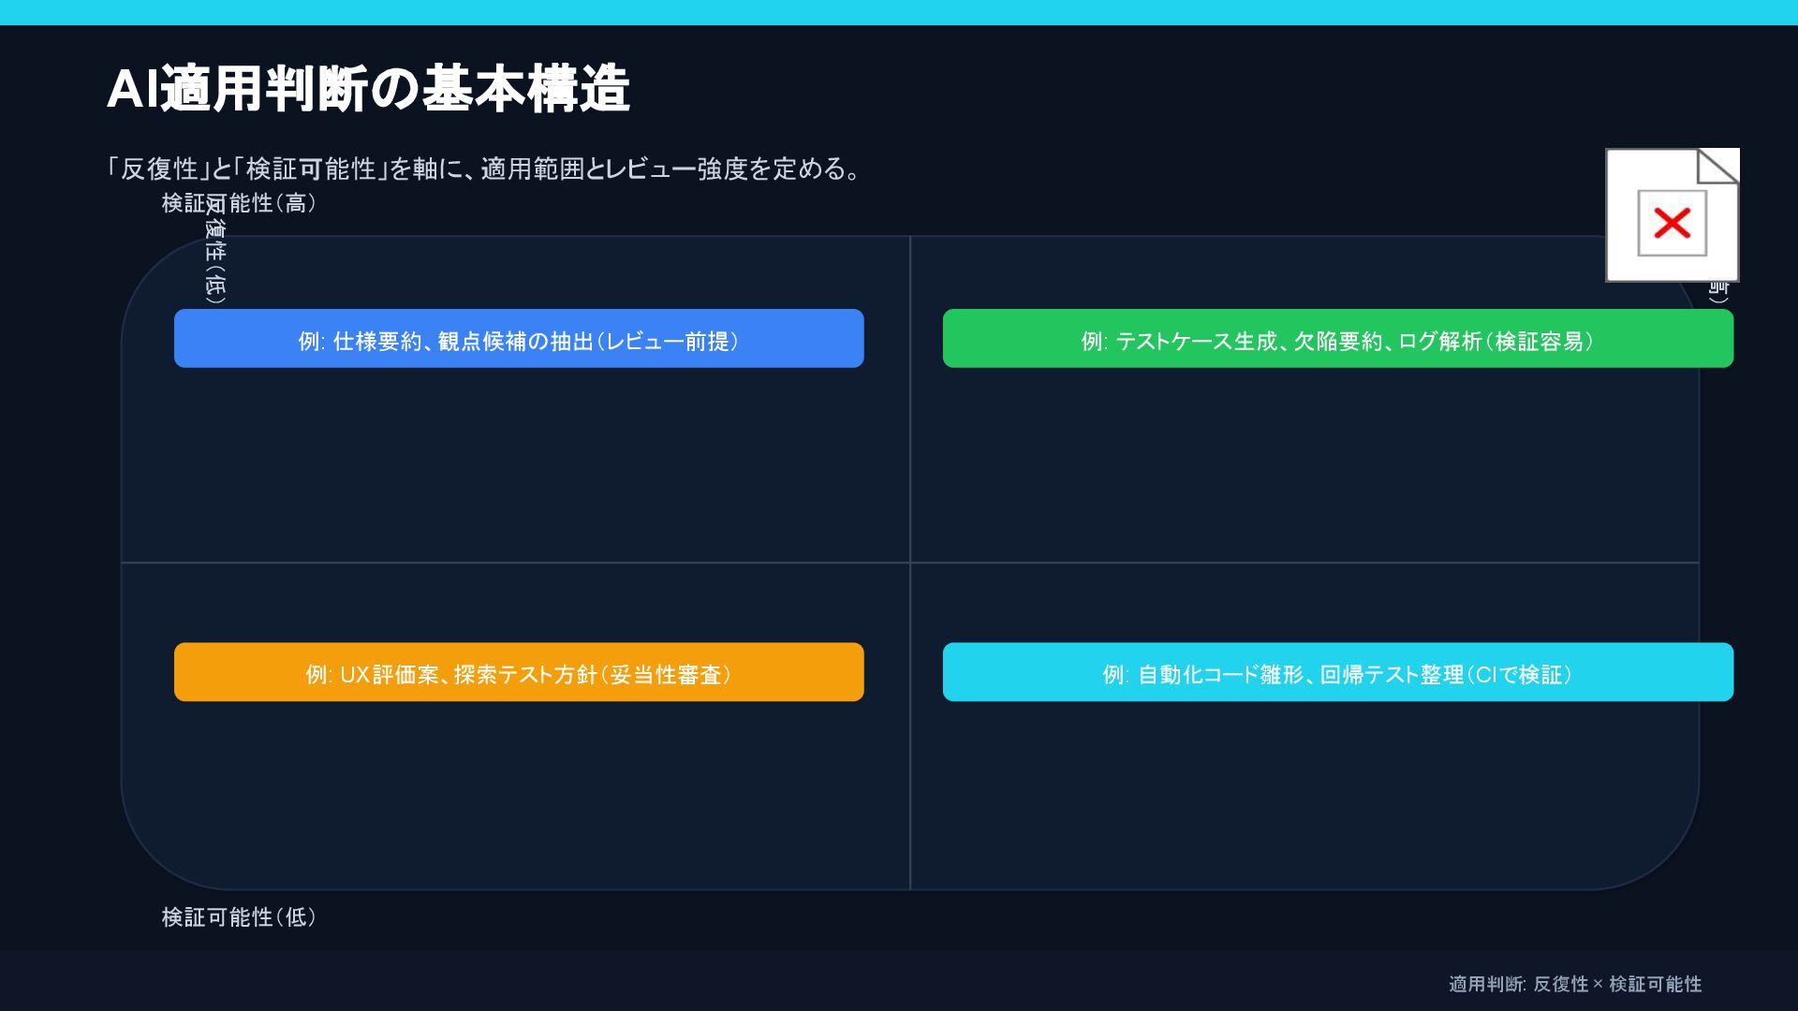Click the cyan accent bar at slide top

(x=899, y=12)
